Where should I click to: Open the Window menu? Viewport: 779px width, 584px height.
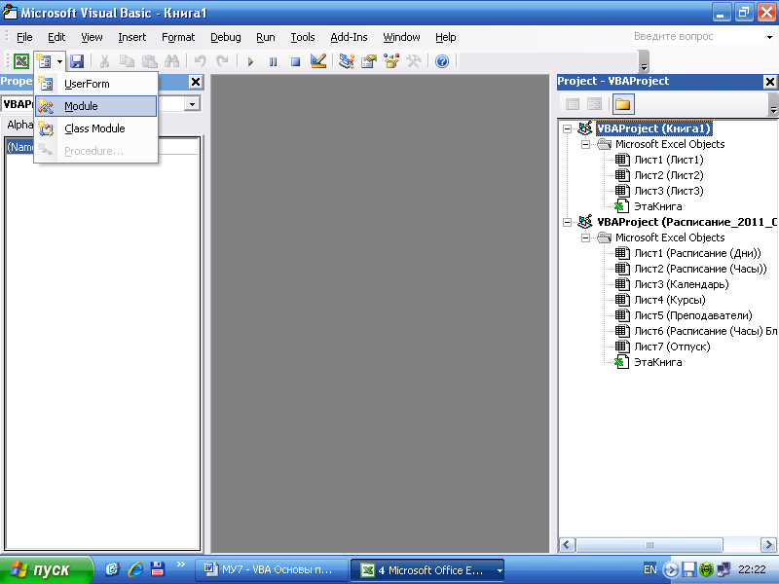(x=401, y=37)
